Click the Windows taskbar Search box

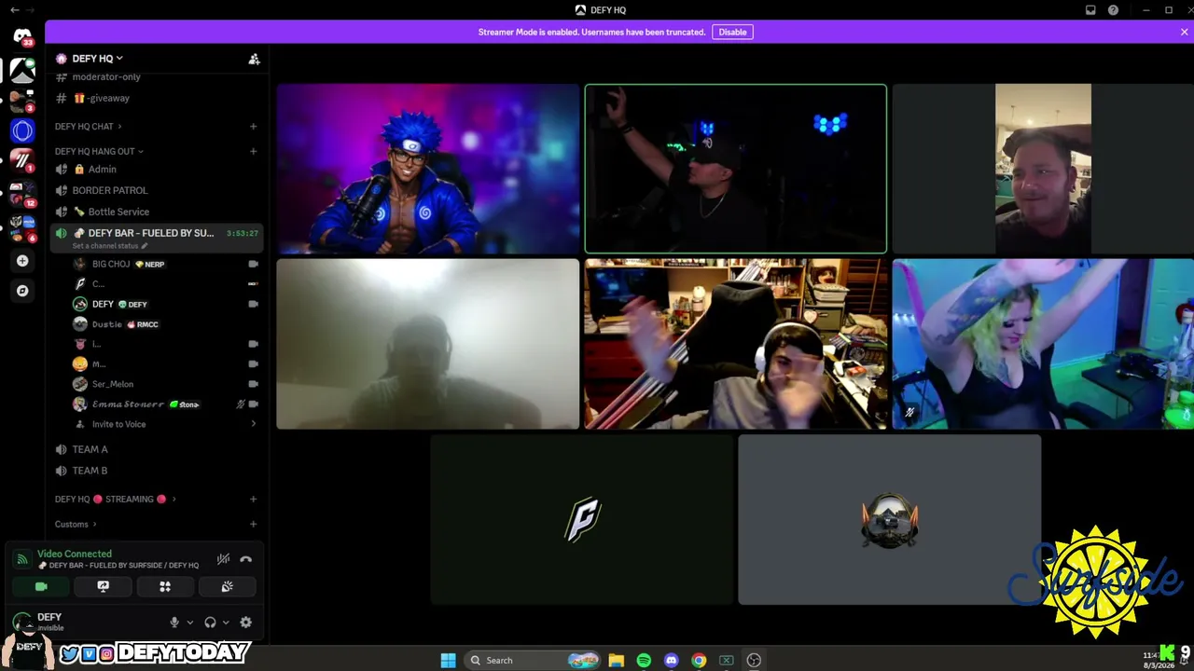[x=532, y=660]
